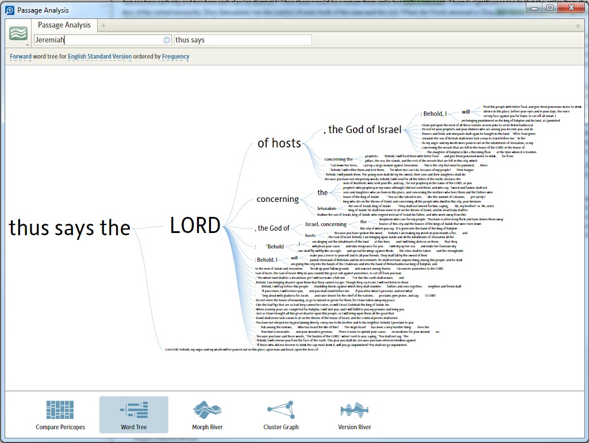The width and height of the screenshot is (589, 443).
Task: Click the Passage Analysis tab
Action: click(x=64, y=25)
